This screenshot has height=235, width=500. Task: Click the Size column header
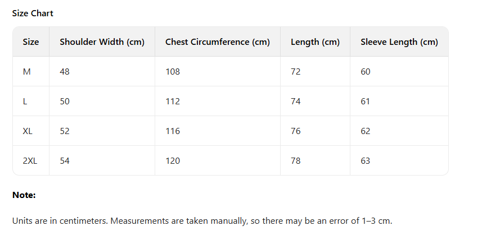[x=31, y=42]
